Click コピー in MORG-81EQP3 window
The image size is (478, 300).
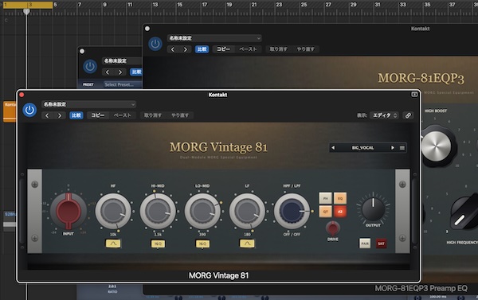(223, 49)
